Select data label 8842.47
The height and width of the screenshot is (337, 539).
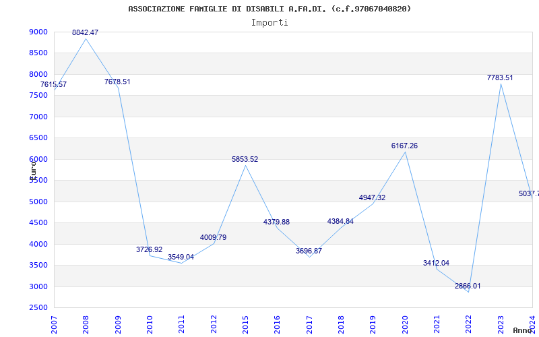pyautogui.click(x=86, y=32)
